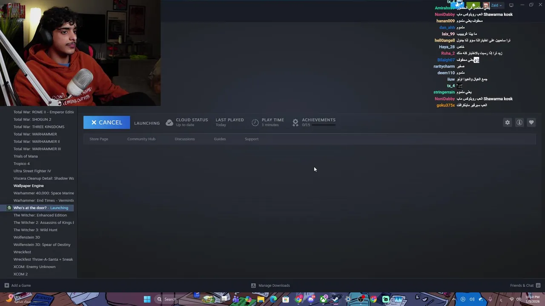
Task: Show hidden system tray icons
Action: (453, 299)
